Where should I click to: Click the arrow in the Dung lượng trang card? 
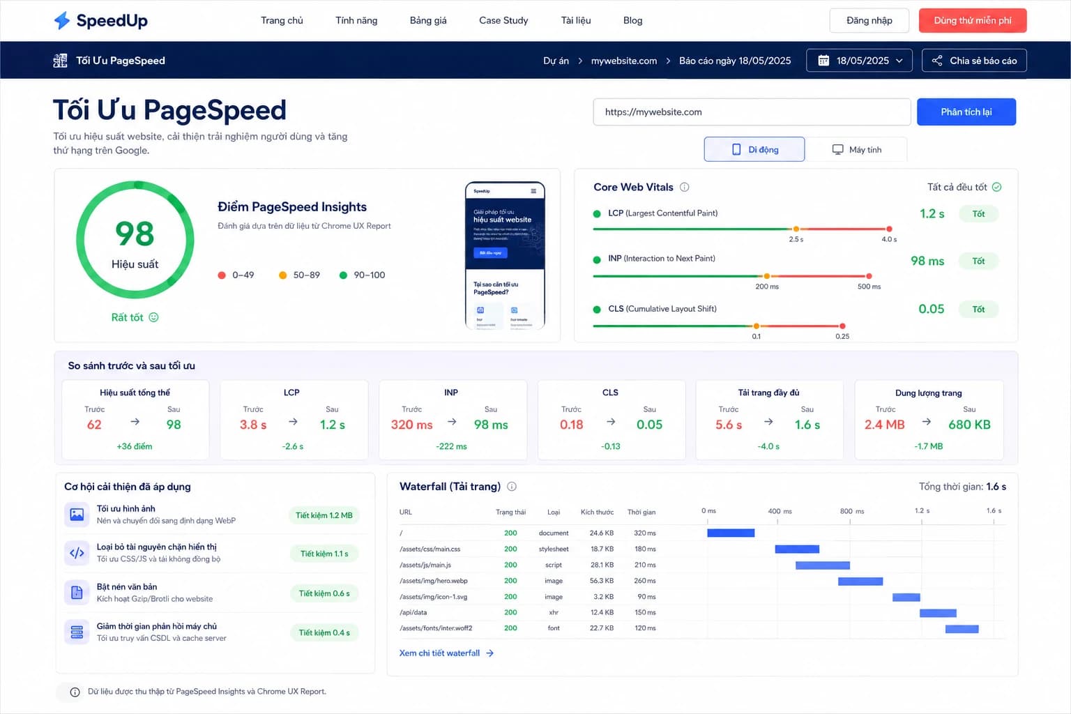tap(926, 421)
